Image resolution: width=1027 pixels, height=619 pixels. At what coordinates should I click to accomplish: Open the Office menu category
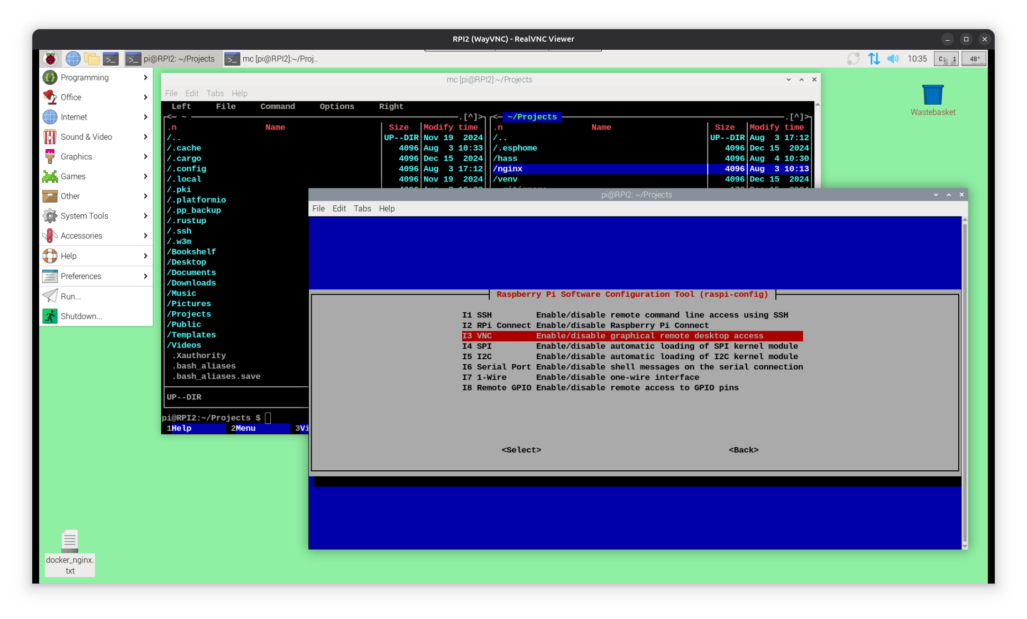click(x=96, y=97)
